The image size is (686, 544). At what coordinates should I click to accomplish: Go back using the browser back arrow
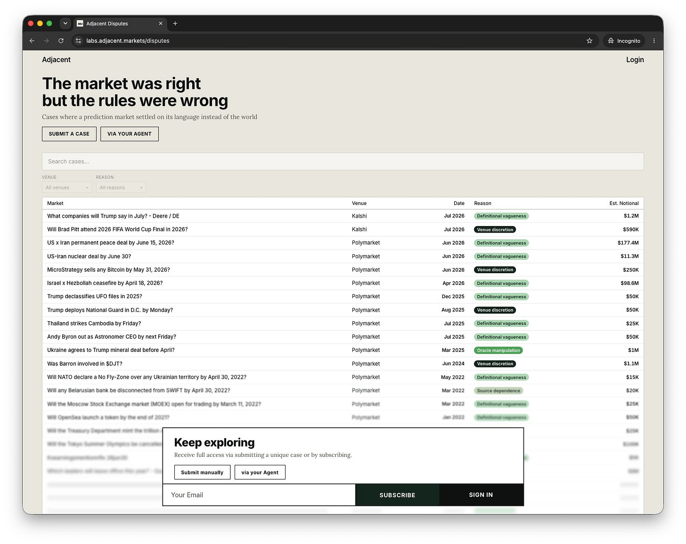pyautogui.click(x=32, y=41)
